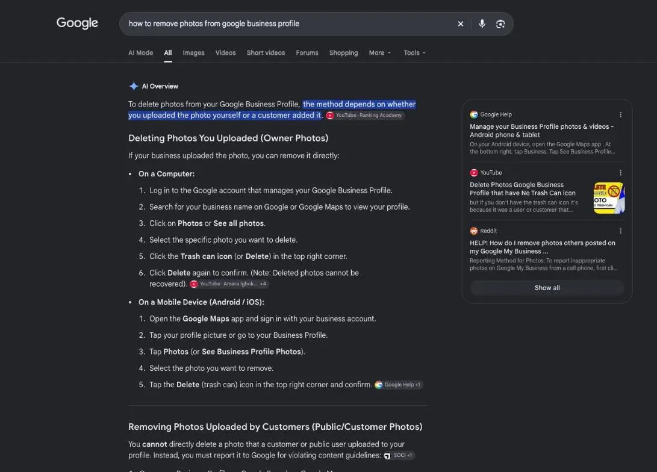Switch to the Videos tab
Viewport: 657px width, 472px height.
click(225, 53)
